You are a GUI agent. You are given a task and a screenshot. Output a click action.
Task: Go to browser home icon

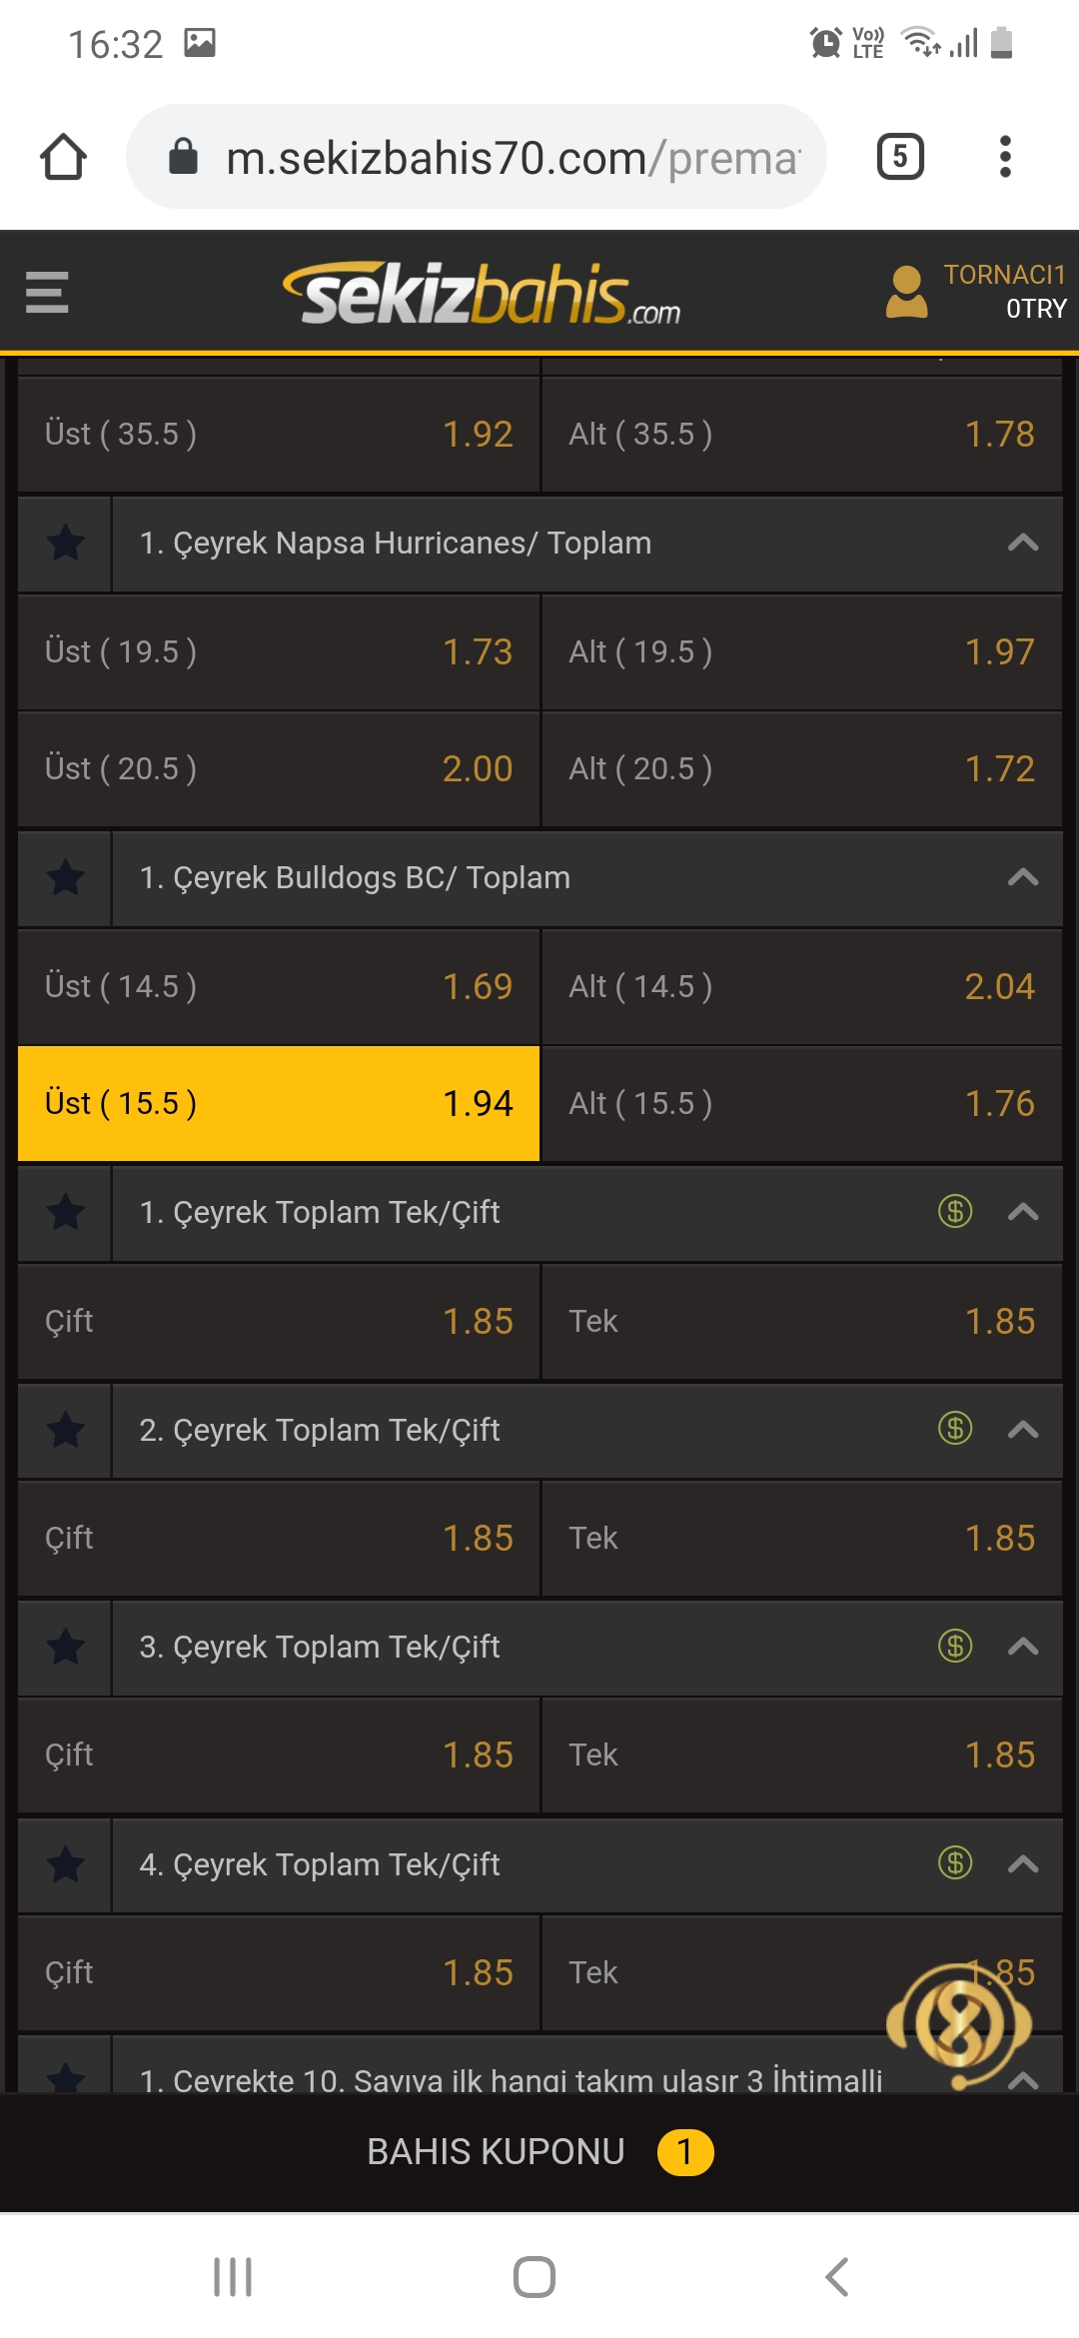coord(63,157)
